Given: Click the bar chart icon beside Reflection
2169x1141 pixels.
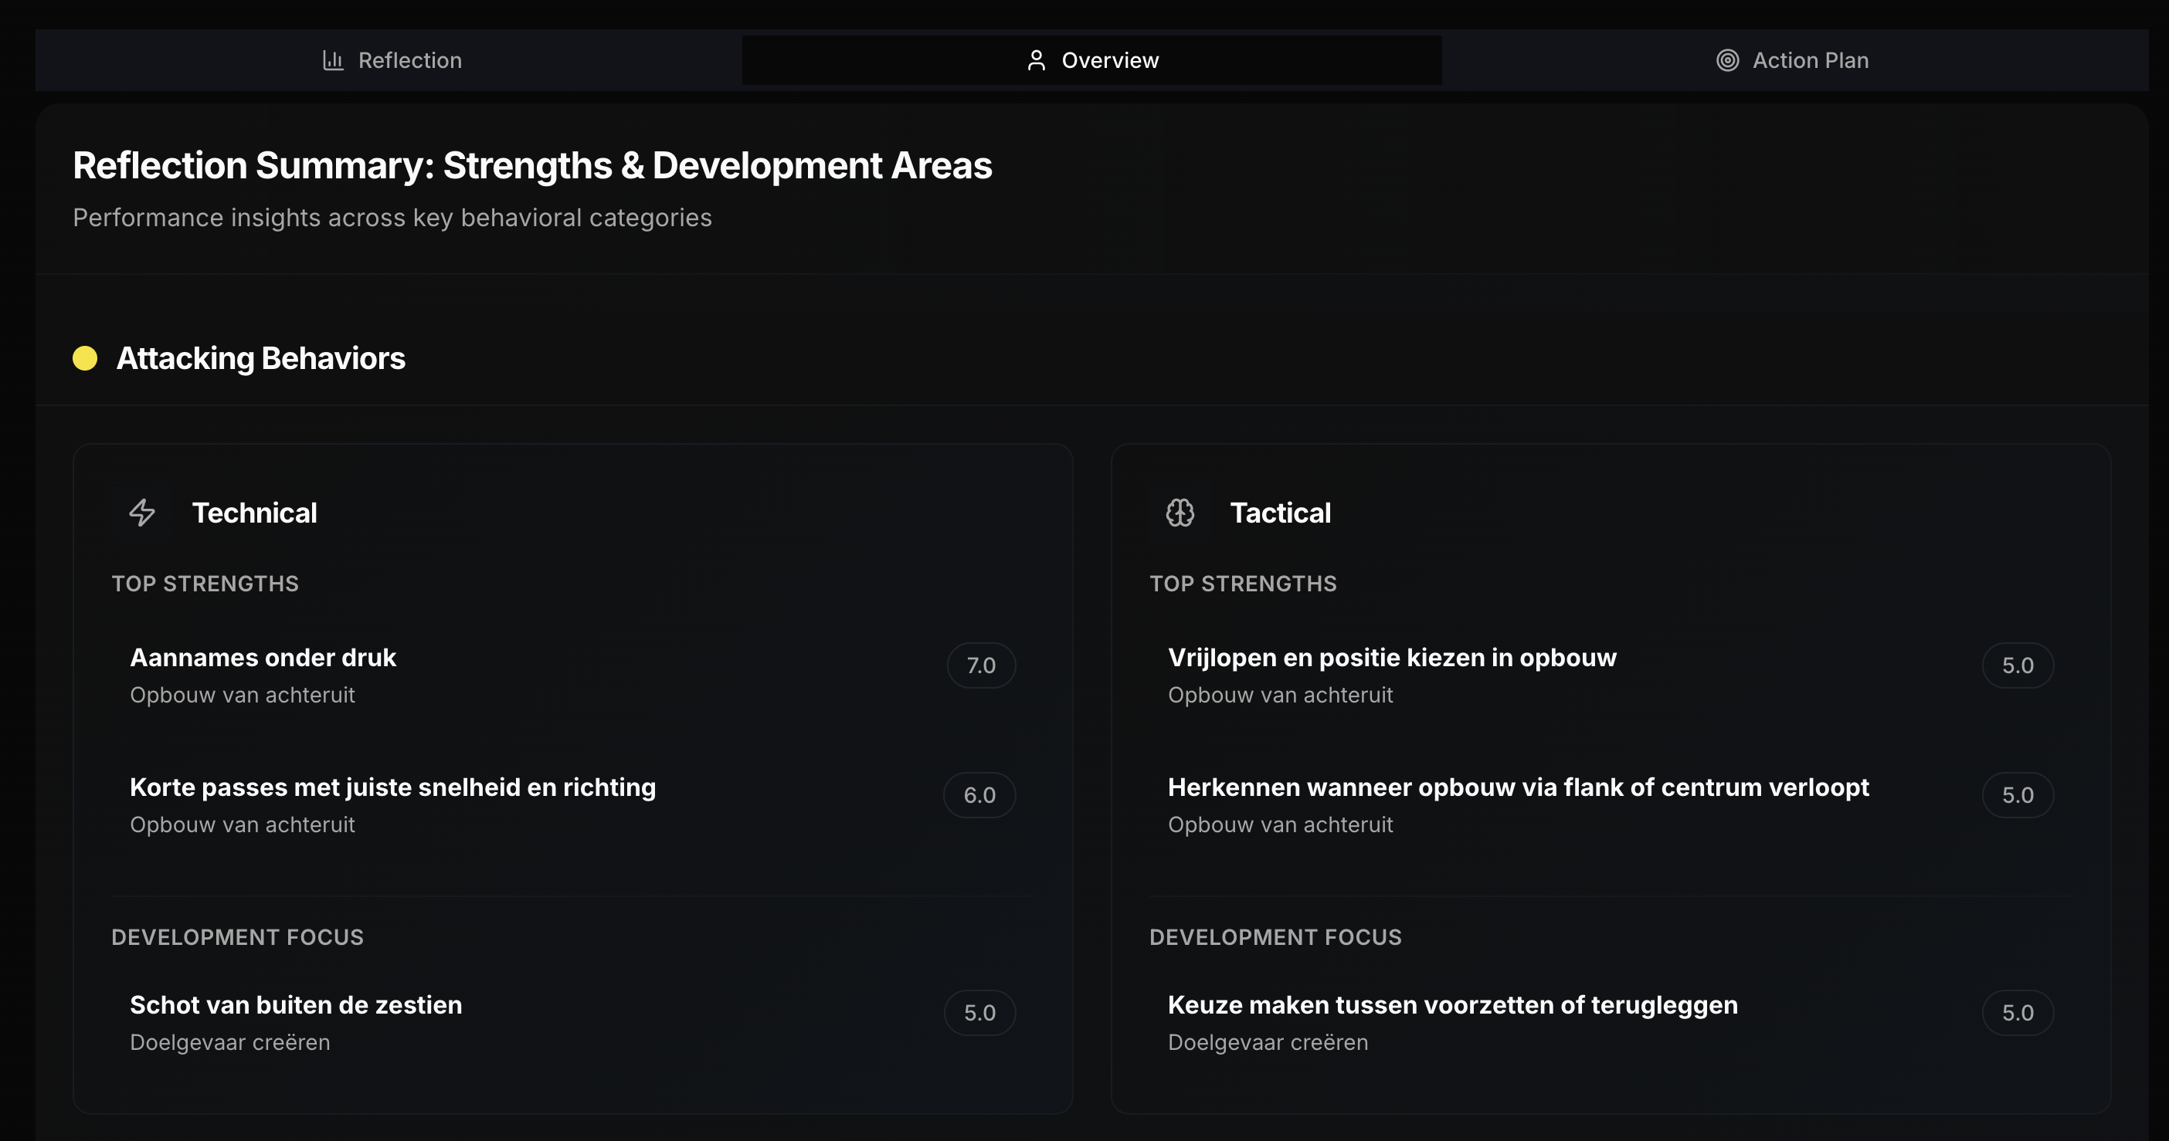Looking at the screenshot, I should point(333,60).
